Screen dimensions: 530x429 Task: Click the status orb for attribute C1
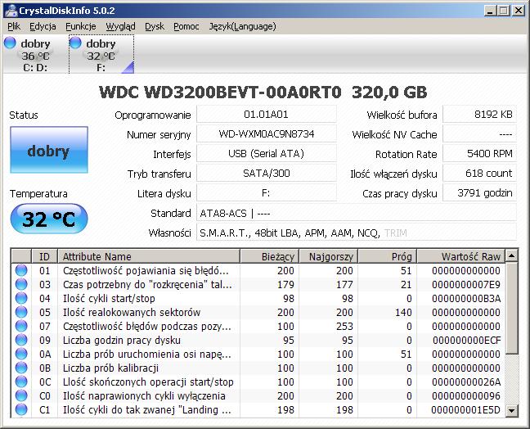(x=21, y=409)
